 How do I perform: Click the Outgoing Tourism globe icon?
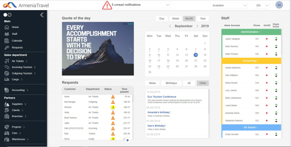tap(7, 73)
